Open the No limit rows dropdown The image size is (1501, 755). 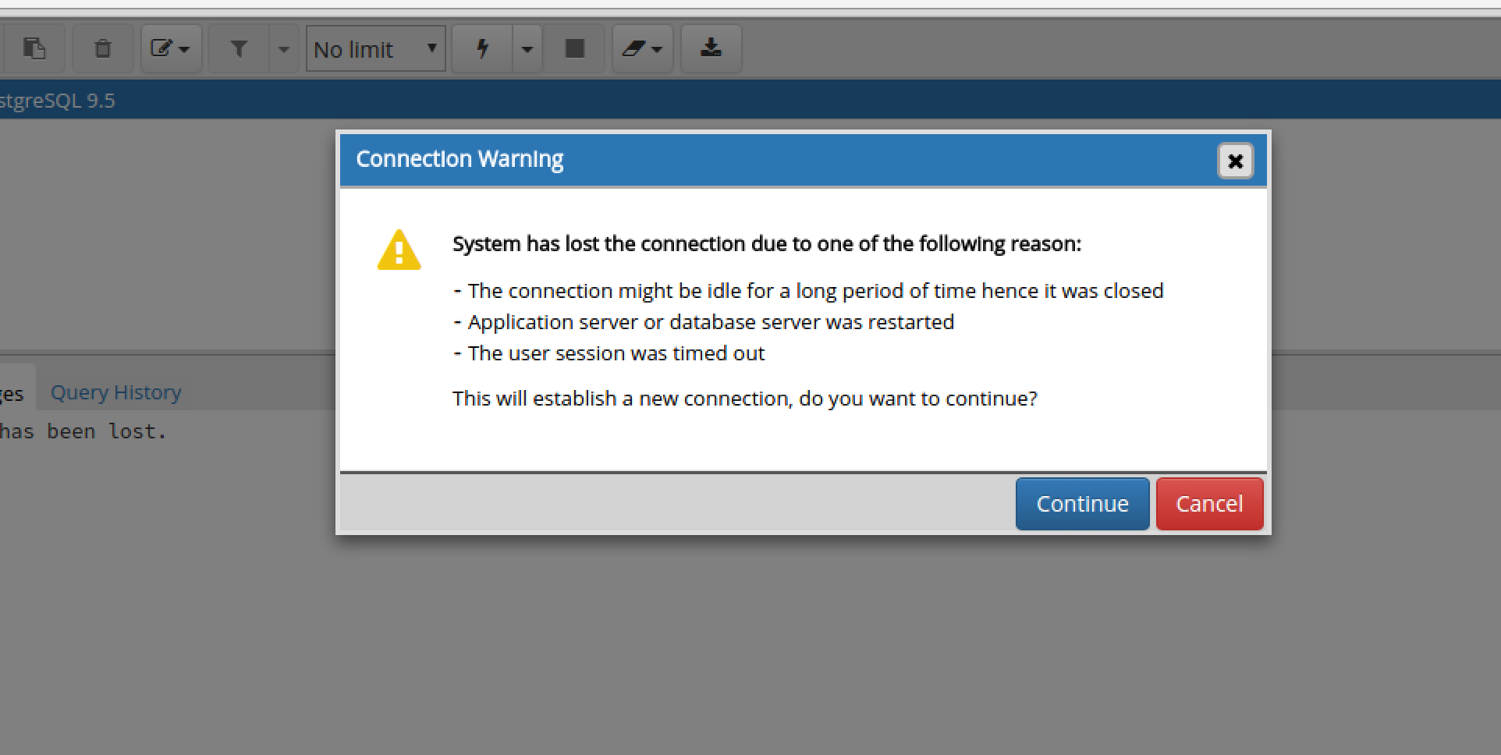[375, 48]
